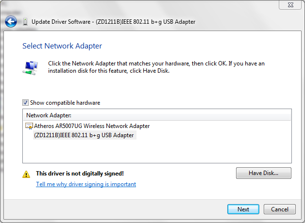Image resolution: width=305 pixels, height=223 pixels.
Task: Open 'Tell me why driver signing is important'
Action: coord(86,184)
